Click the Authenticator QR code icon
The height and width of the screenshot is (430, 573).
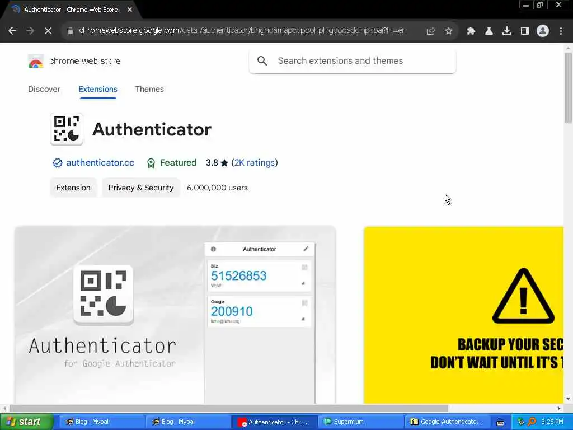pos(67,129)
